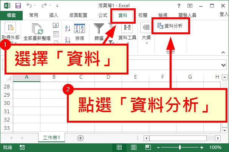Select column E header
The image size is (229, 152).
click(135, 77)
